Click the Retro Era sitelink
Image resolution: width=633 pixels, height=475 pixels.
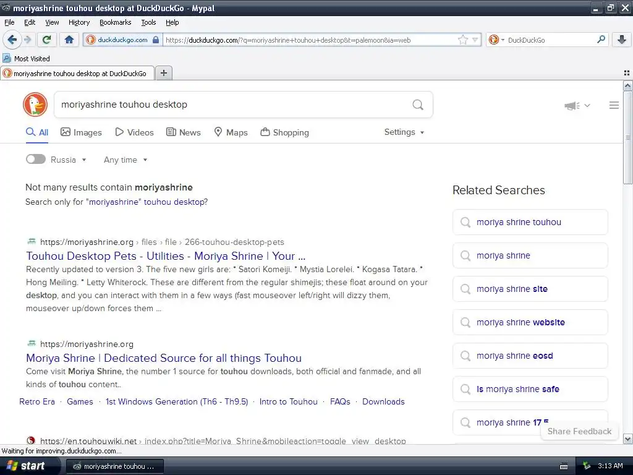coord(37,401)
